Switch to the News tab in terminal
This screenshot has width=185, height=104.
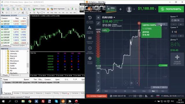coord(39,93)
